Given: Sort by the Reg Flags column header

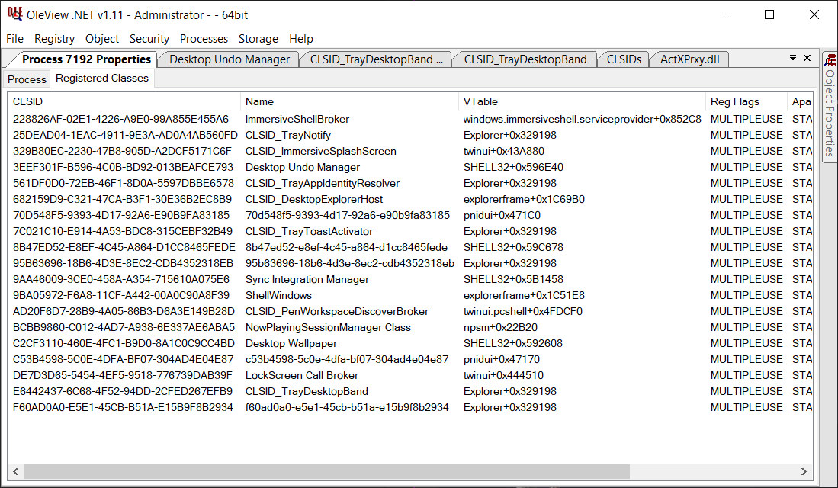Looking at the screenshot, I should (746, 101).
